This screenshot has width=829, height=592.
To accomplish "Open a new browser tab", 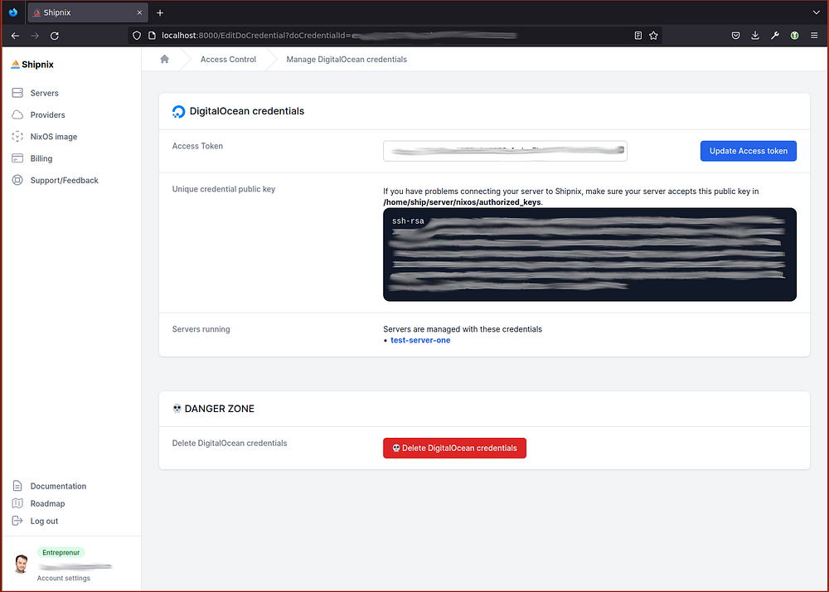I will 160,12.
